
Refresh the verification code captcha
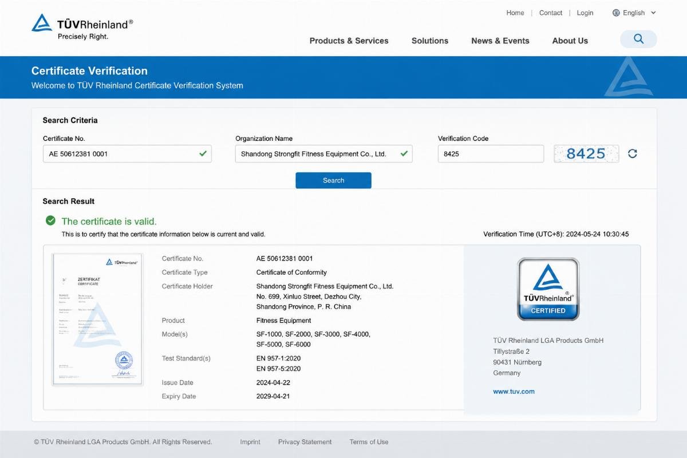click(x=632, y=153)
